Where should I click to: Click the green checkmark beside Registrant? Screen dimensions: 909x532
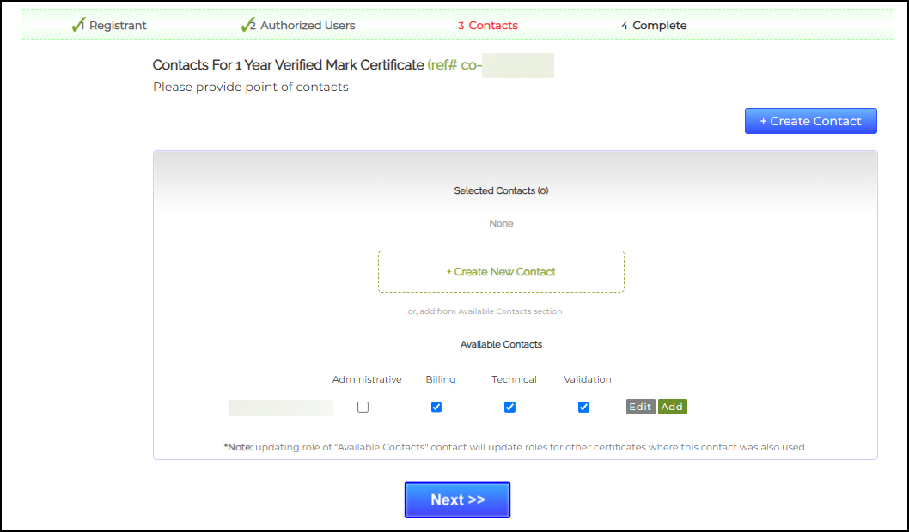[77, 25]
